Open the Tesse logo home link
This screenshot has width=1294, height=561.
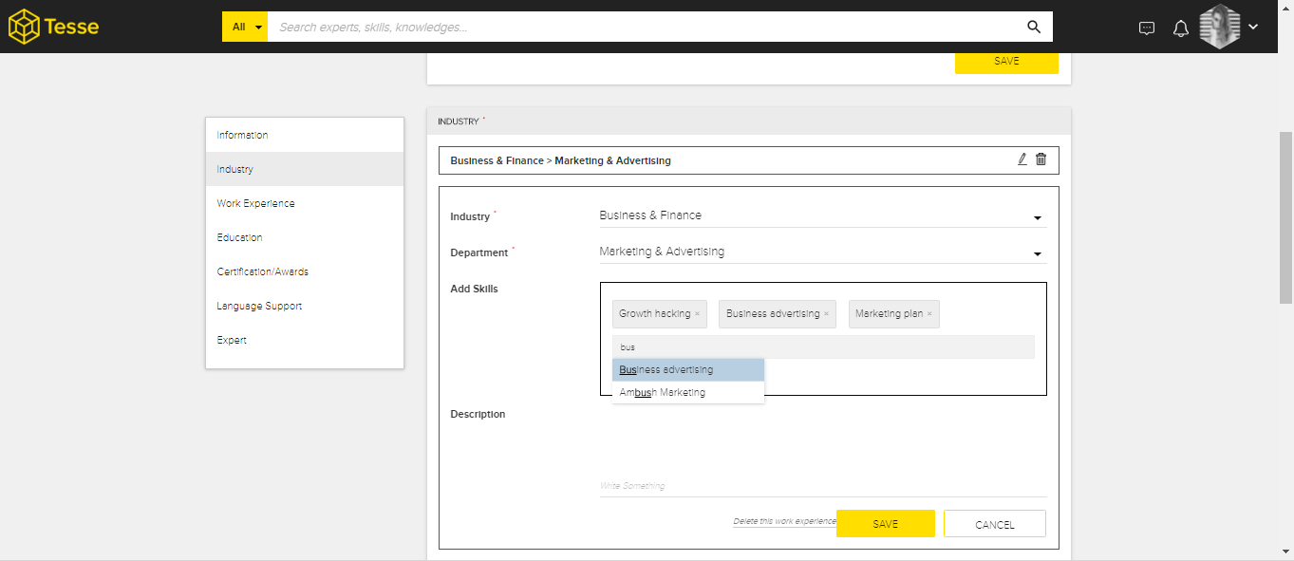(x=53, y=27)
